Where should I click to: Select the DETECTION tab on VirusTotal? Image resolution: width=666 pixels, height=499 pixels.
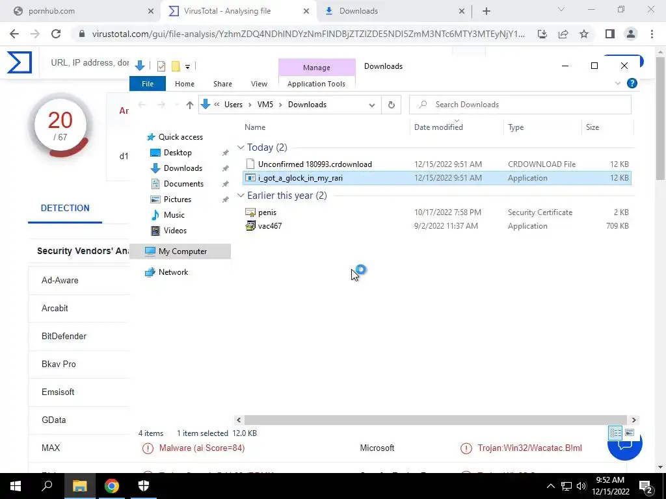point(65,208)
